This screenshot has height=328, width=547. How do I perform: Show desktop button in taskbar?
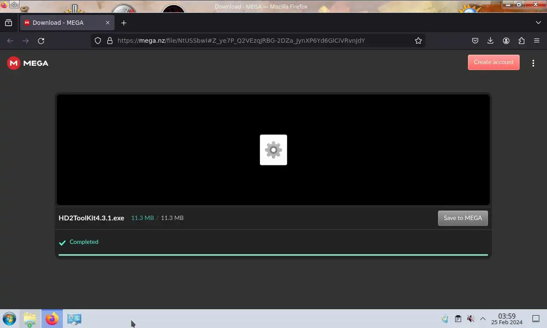click(x=536, y=319)
